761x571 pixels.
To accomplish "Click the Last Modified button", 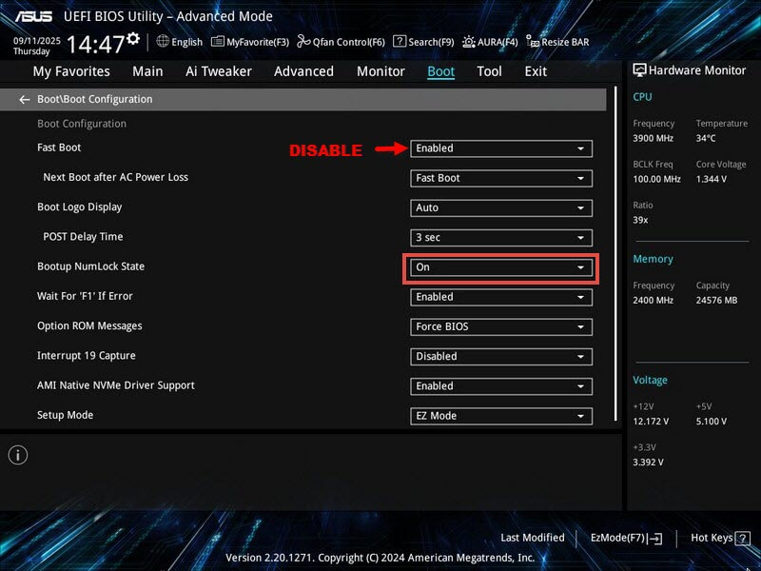I will pyautogui.click(x=533, y=538).
